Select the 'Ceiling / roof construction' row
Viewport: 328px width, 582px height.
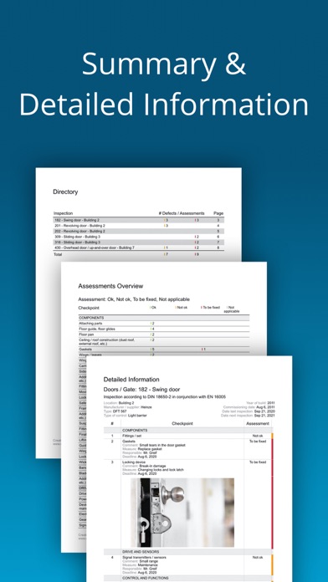[x=164, y=342]
